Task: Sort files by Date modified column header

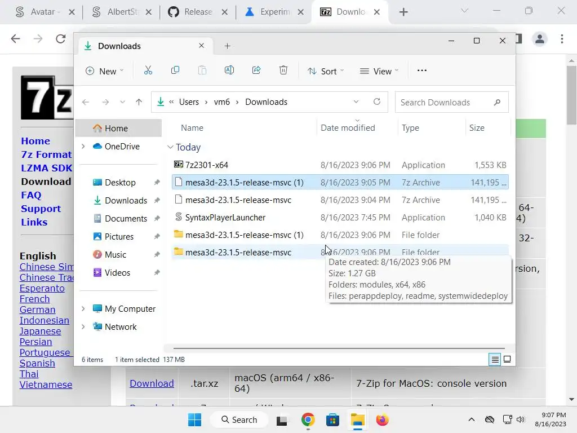Action: click(x=348, y=128)
